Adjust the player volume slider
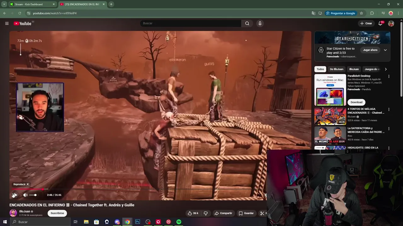The width and height of the screenshot is (403, 226). pyautogui.click(x=33, y=195)
